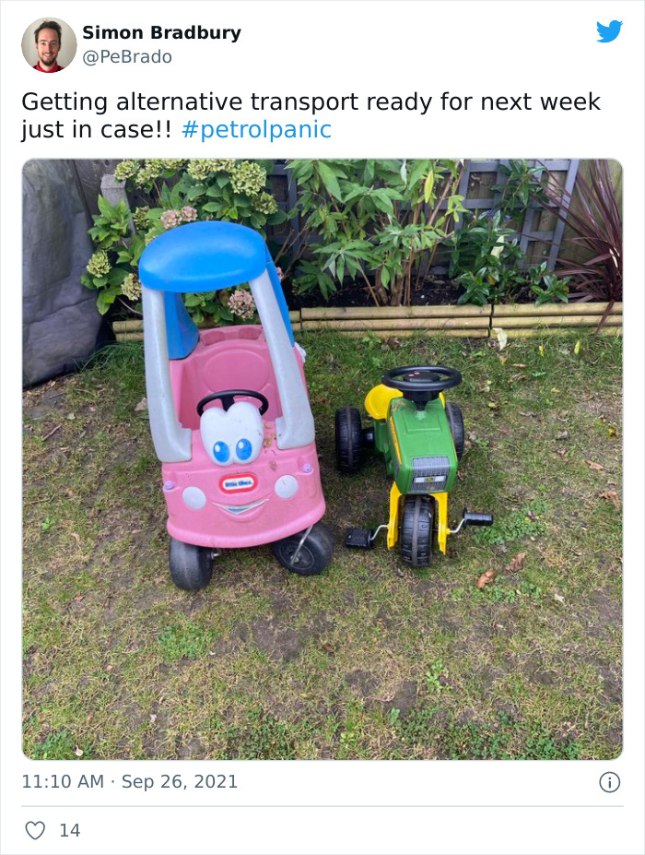This screenshot has width=645, height=855.
Task: Click the Sep 26, 2021 date
Action: coord(180,781)
